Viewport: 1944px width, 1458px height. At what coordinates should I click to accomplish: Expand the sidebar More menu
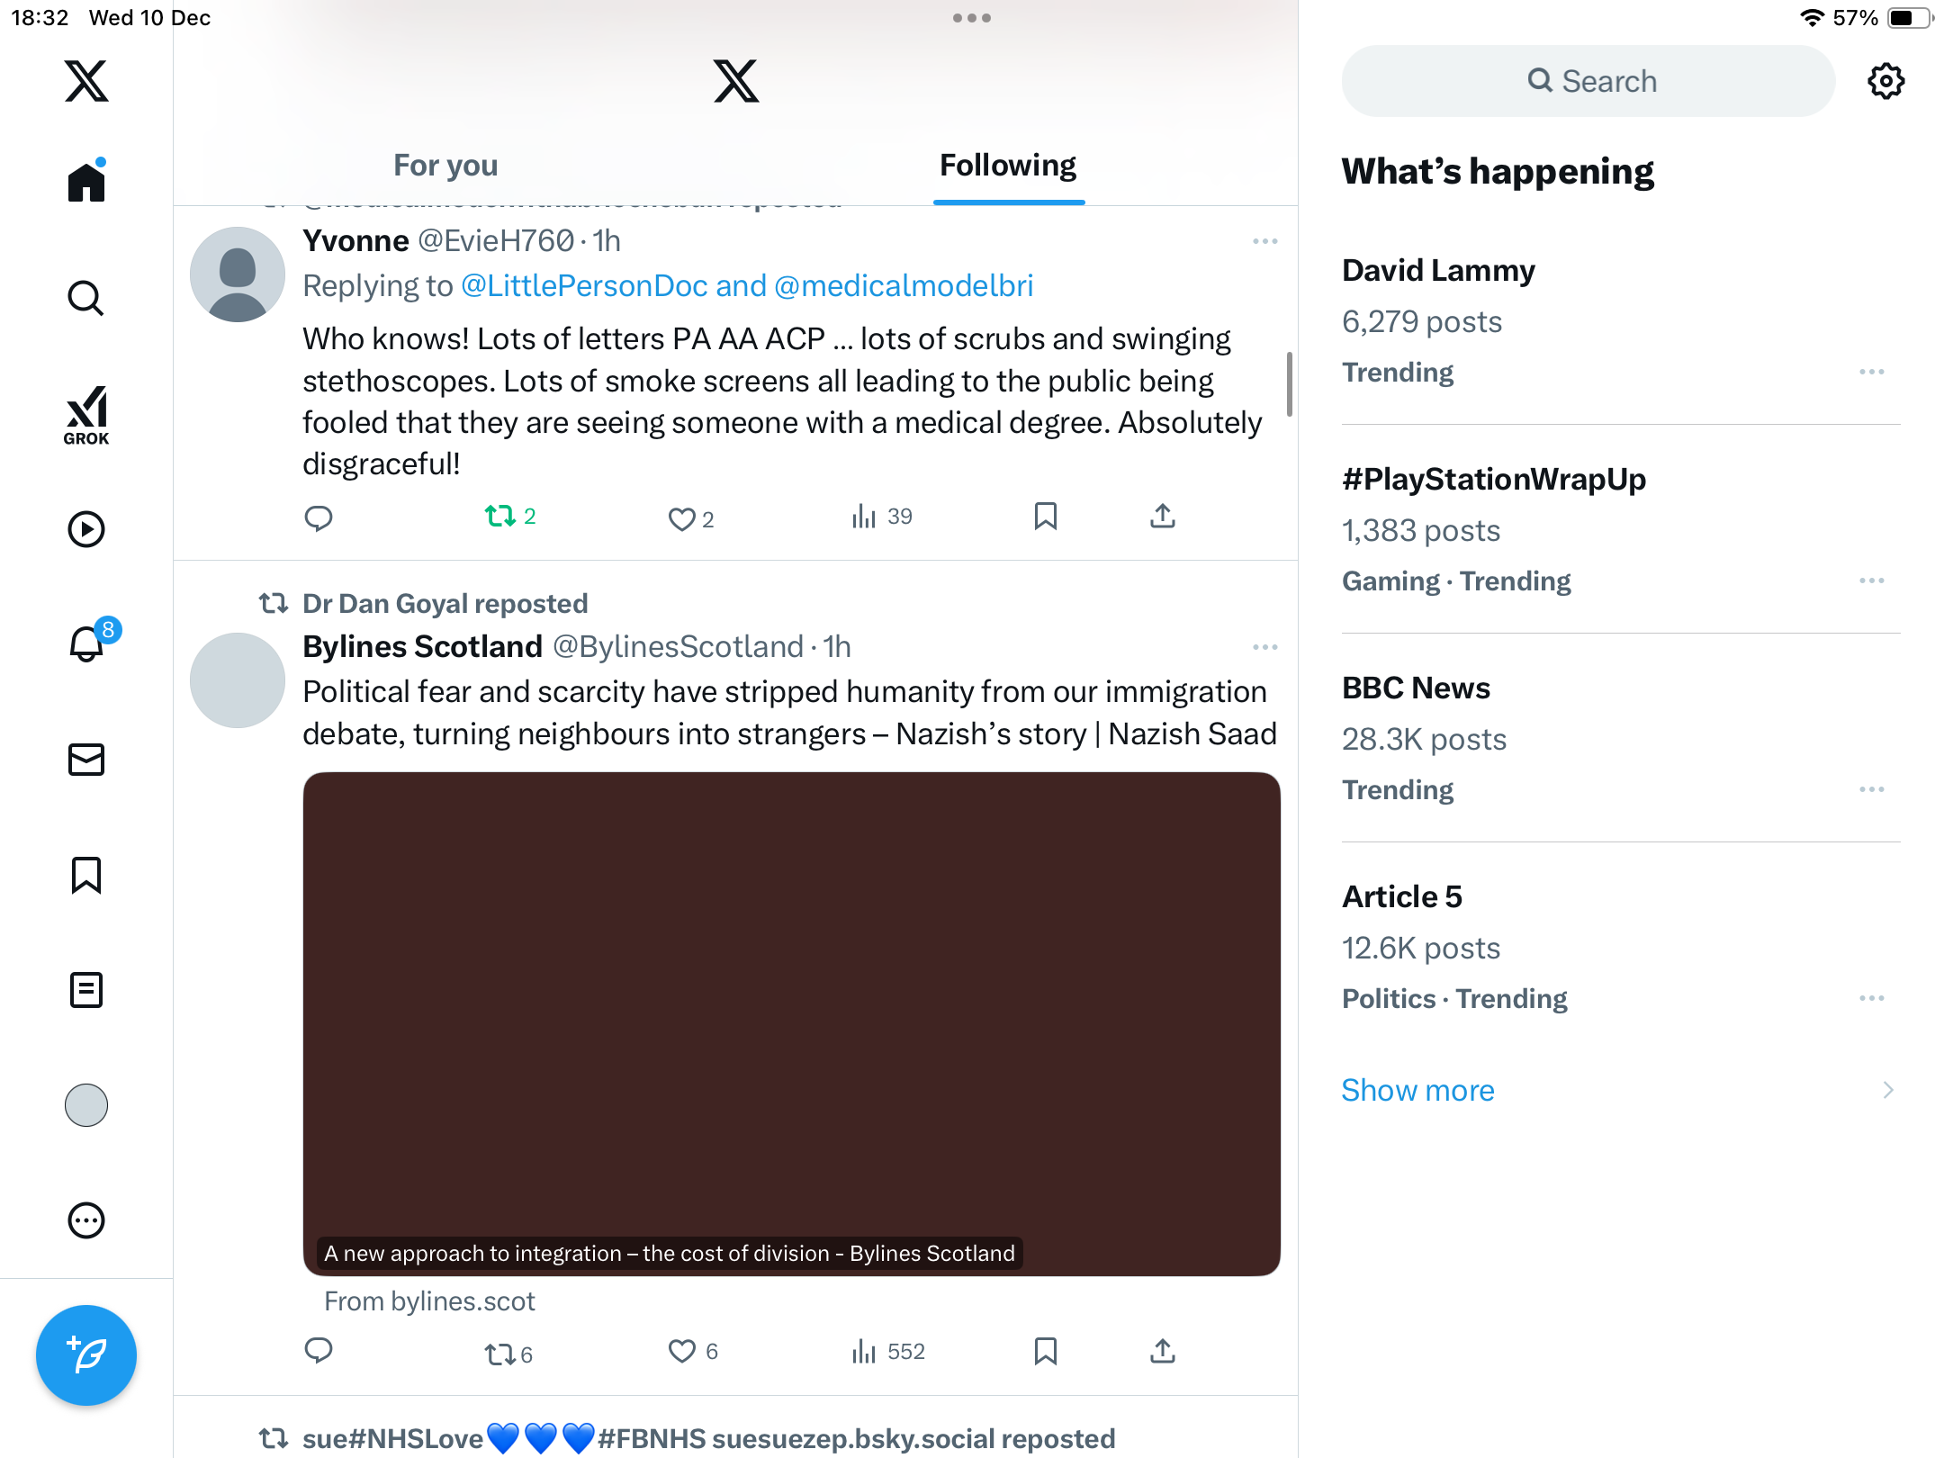pyautogui.click(x=86, y=1220)
